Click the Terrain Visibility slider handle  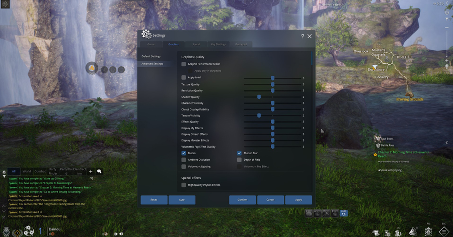click(259, 115)
